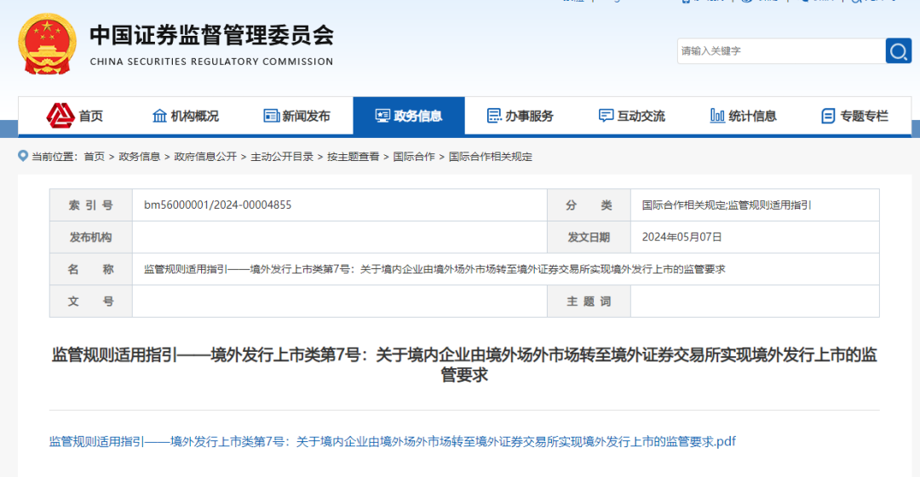Open the 机构概况 navigation tab
Screen dimensions: 920x477
point(186,116)
